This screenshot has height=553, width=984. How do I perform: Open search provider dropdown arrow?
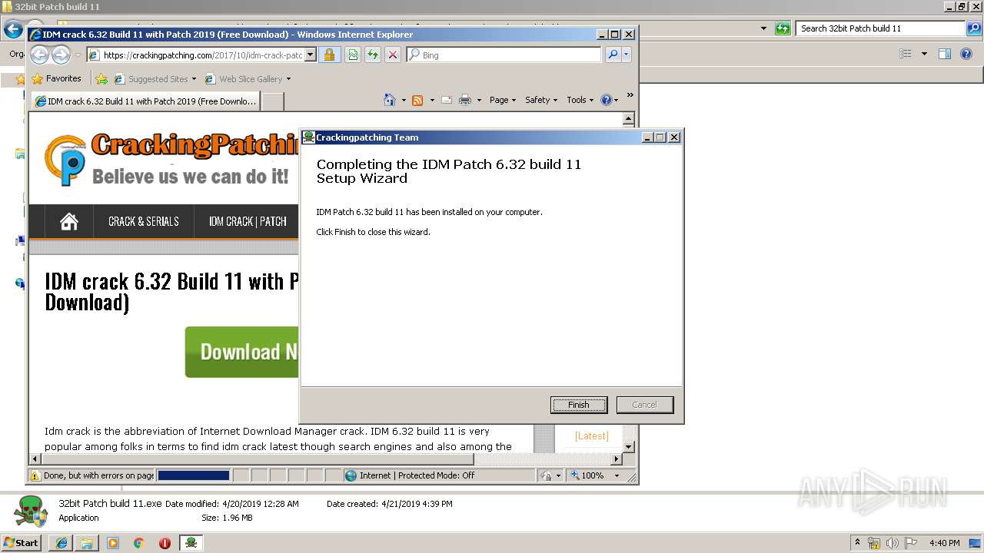pyautogui.click(x=627, y=55)
